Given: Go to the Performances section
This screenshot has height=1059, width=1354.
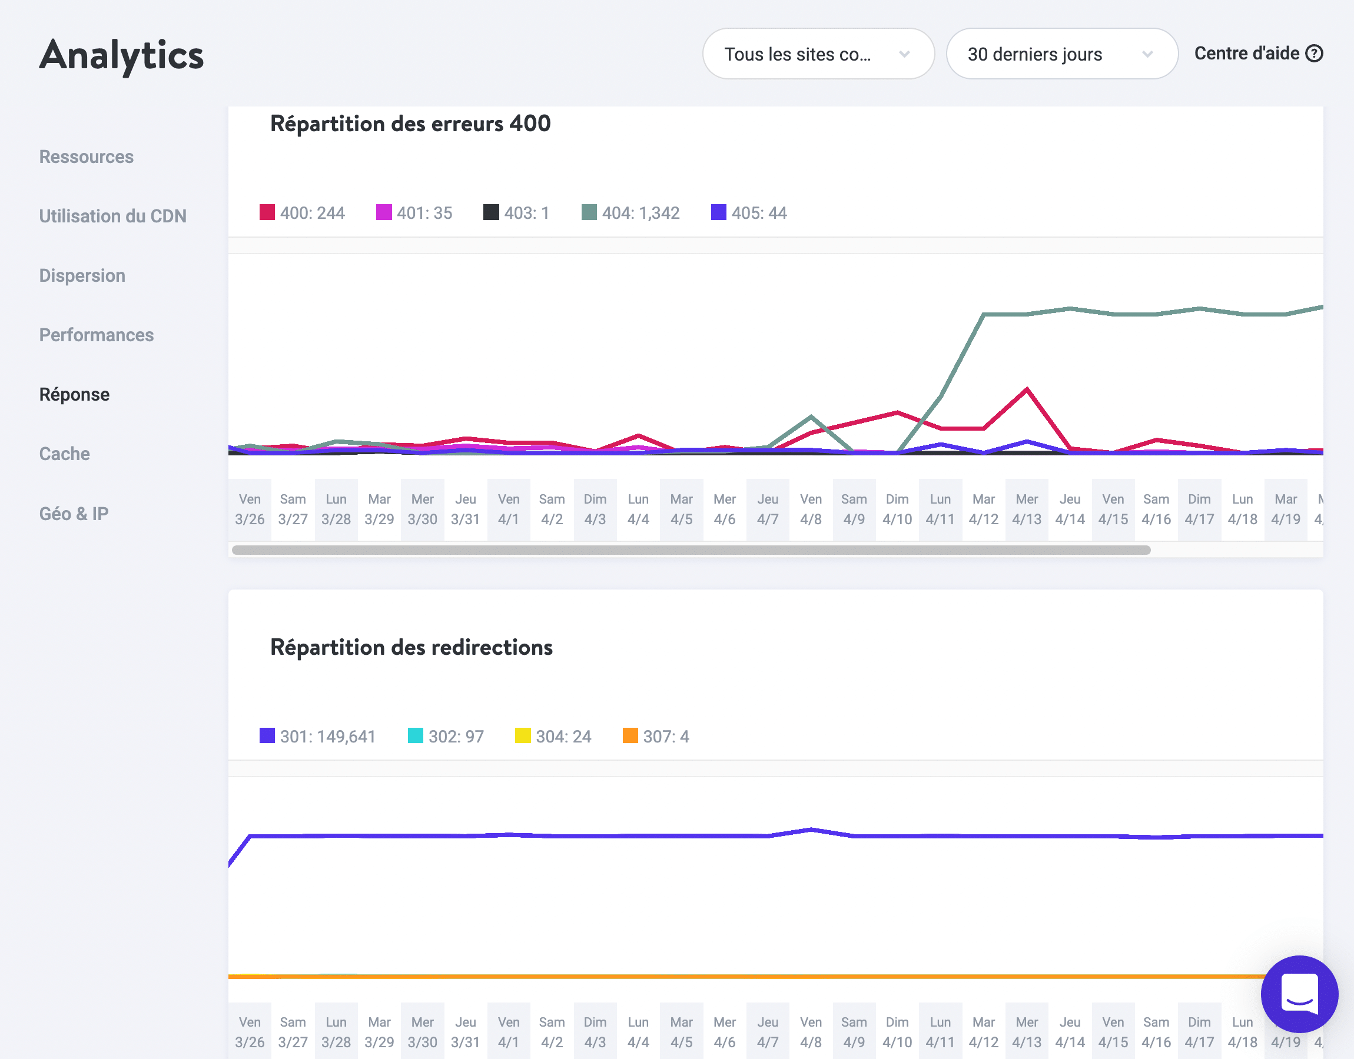Looking at the screenshot, I should tap(96, 335).
